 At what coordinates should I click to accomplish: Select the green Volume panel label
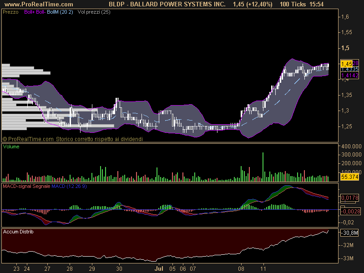click(11, 147)
